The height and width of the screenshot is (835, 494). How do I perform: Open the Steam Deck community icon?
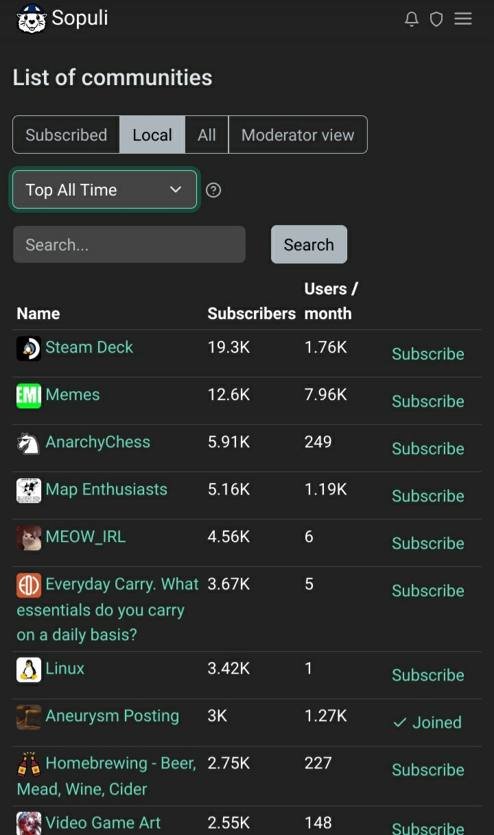(x=29, y=349)
